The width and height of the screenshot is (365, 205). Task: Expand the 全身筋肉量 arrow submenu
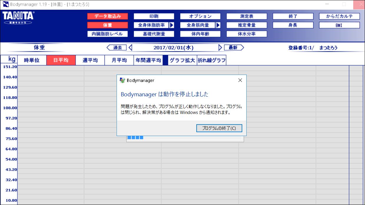(x=218, y=25)
